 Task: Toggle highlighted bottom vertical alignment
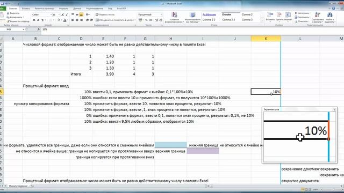(x=81, y=14)
